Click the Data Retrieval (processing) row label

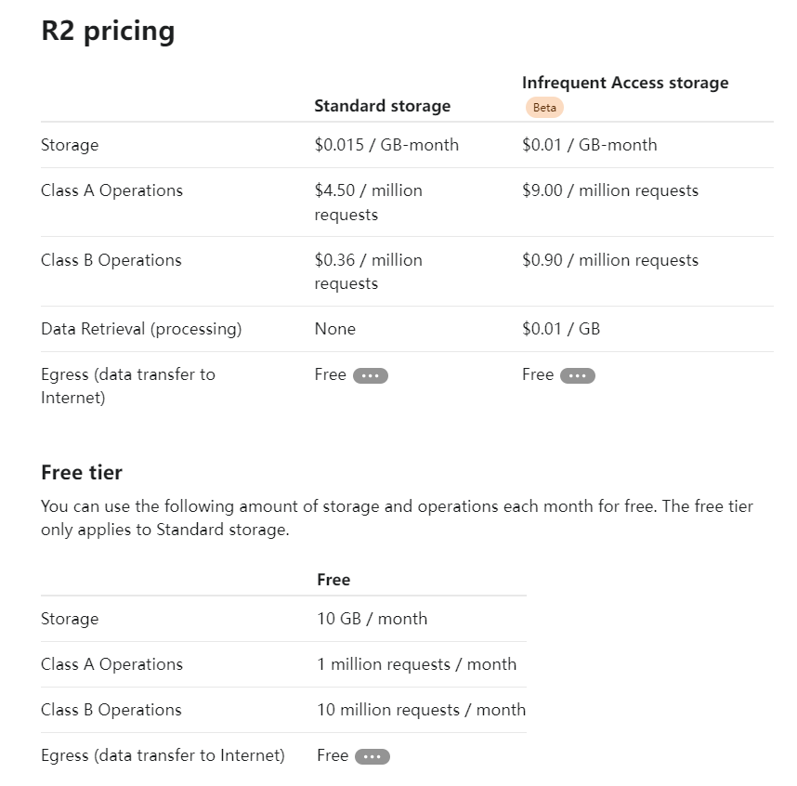pyautogui.click(x=141, y=329)
